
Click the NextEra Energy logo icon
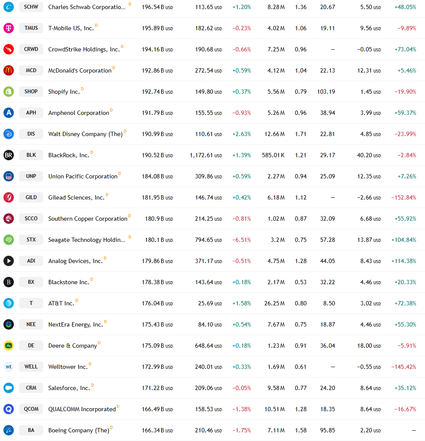tap(9, 324)
